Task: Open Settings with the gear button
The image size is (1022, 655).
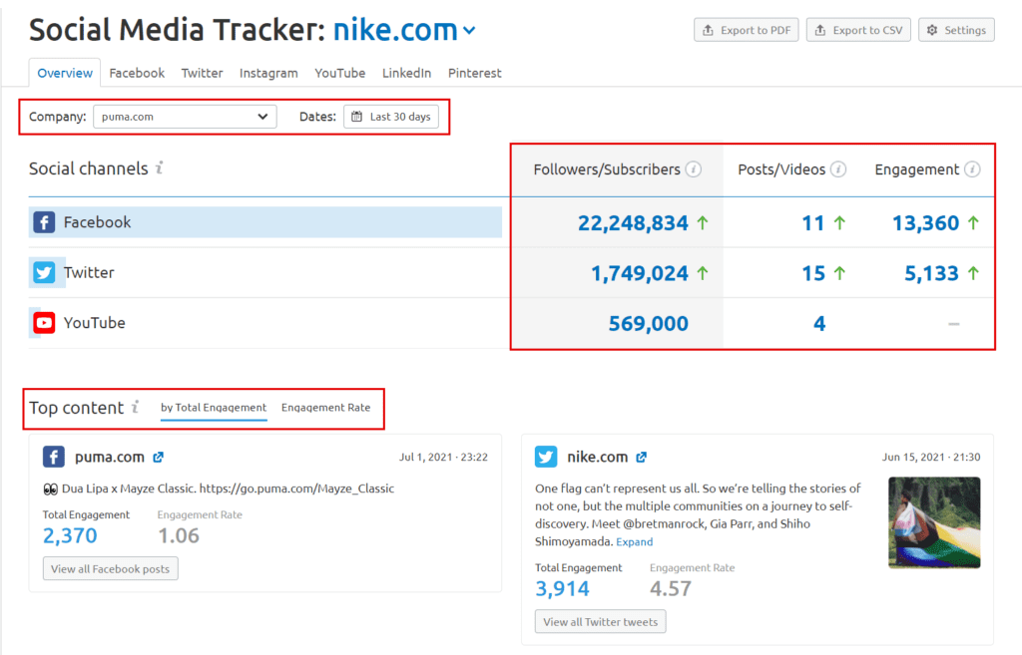Action: (x=956, y=30)
